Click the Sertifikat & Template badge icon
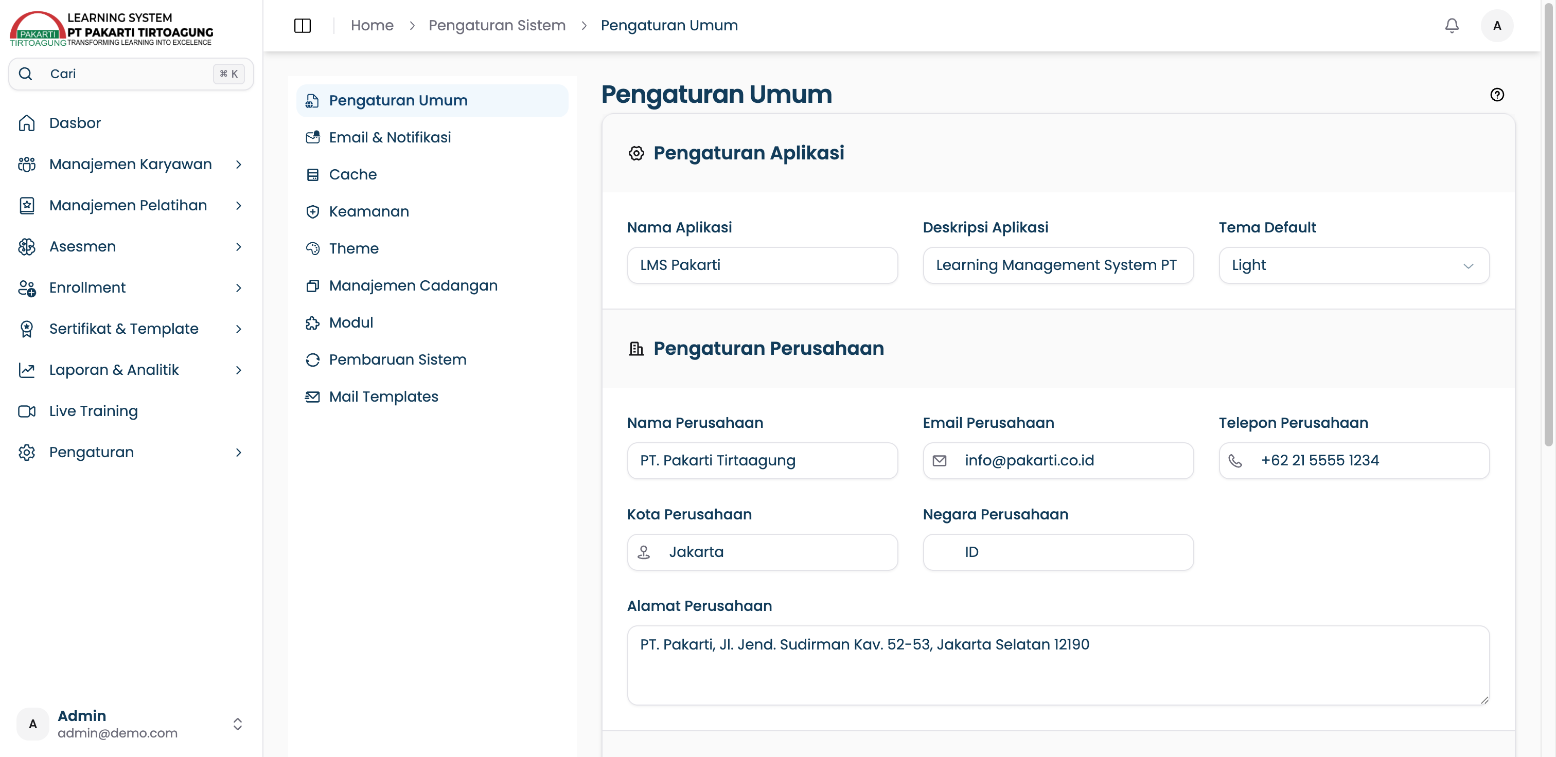The width and height of the screenshot is (1556, 757). pos(27,329)
